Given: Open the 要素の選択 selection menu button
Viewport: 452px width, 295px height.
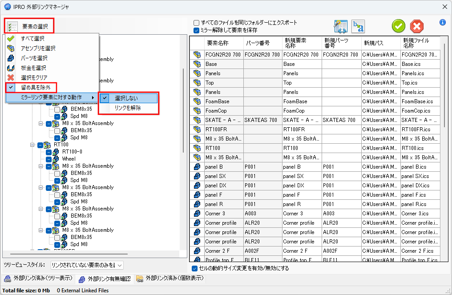Looking at the screenshot, I should tap(29, 26).
